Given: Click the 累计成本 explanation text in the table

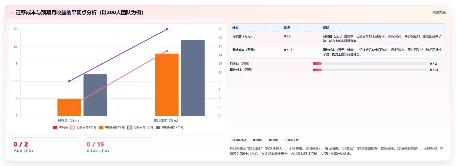Looking at the screenshot, I should coord(382,52).
